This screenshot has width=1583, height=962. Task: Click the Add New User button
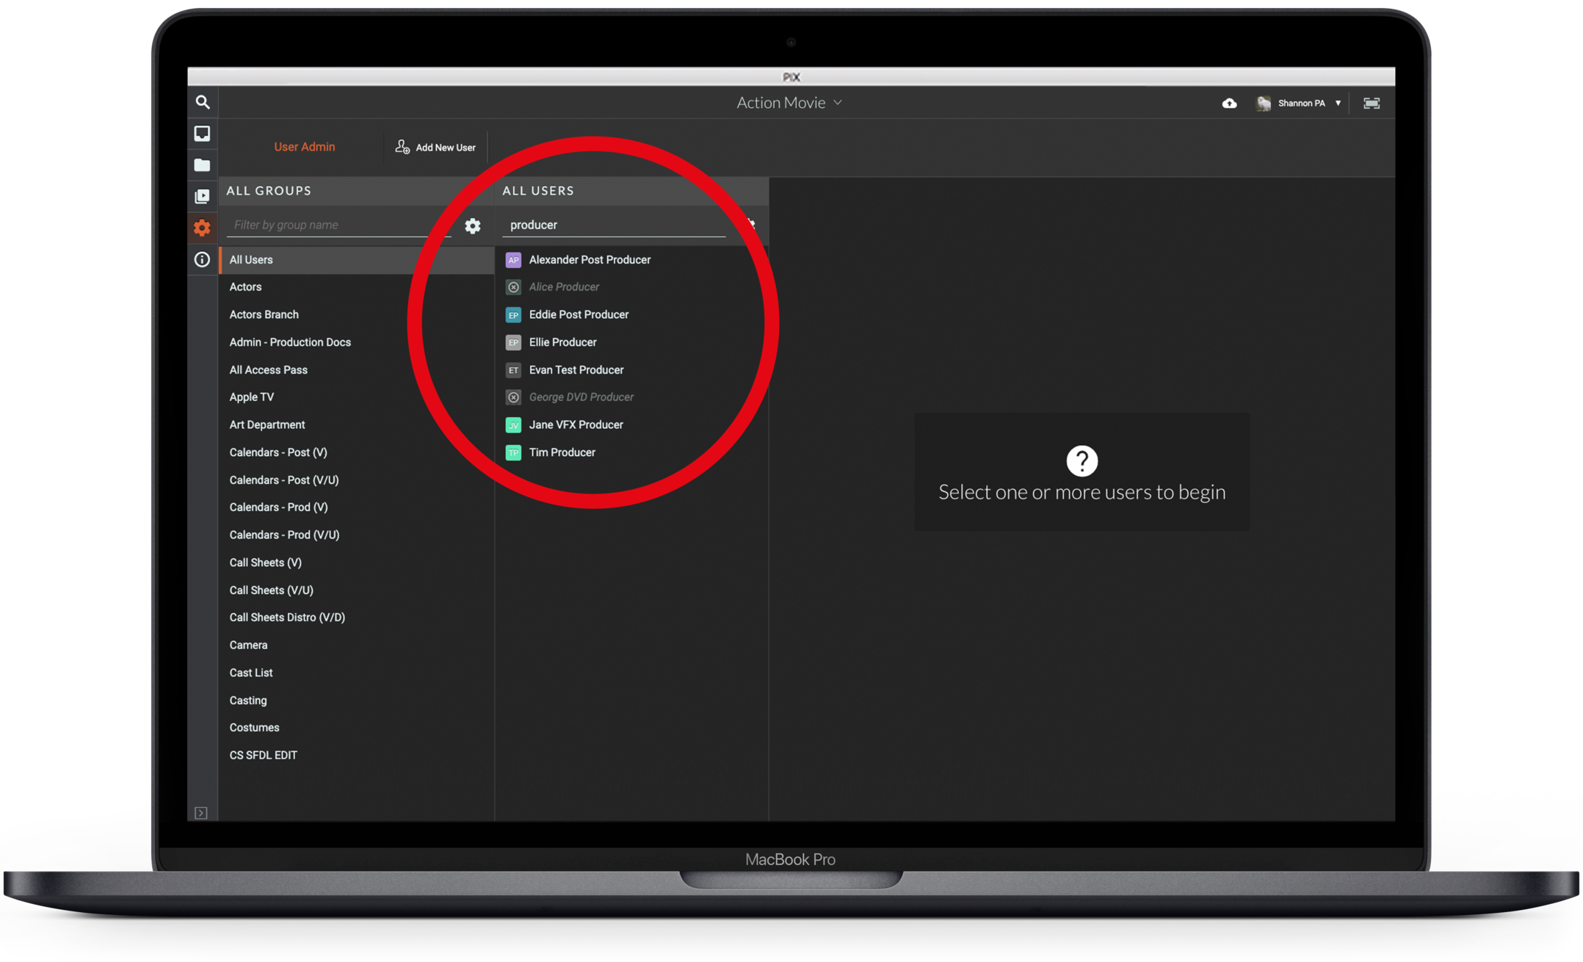tap(435, 147)
